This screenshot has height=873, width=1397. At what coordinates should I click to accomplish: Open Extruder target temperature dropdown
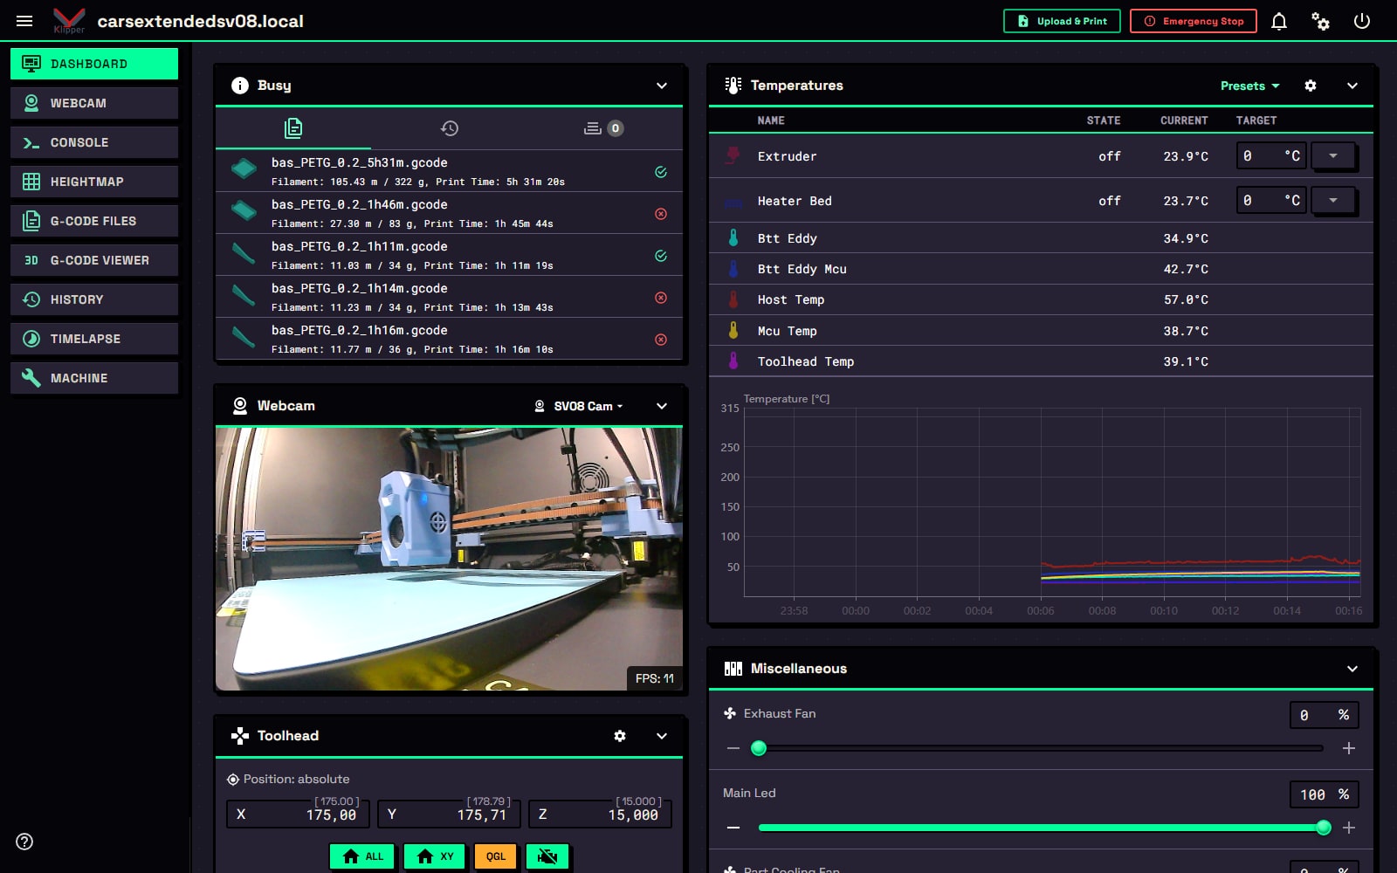(1333, 155)
